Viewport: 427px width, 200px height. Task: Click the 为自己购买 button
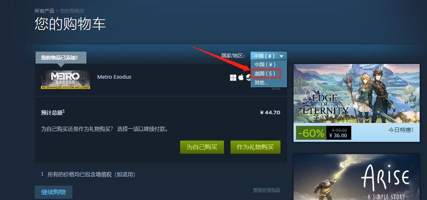(x=202, y=147)
